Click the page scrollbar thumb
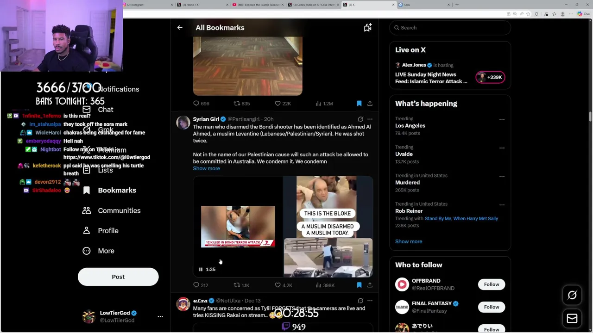Image resolution: width=593 pixels, height=333 pixels. [x=590, y=117]
